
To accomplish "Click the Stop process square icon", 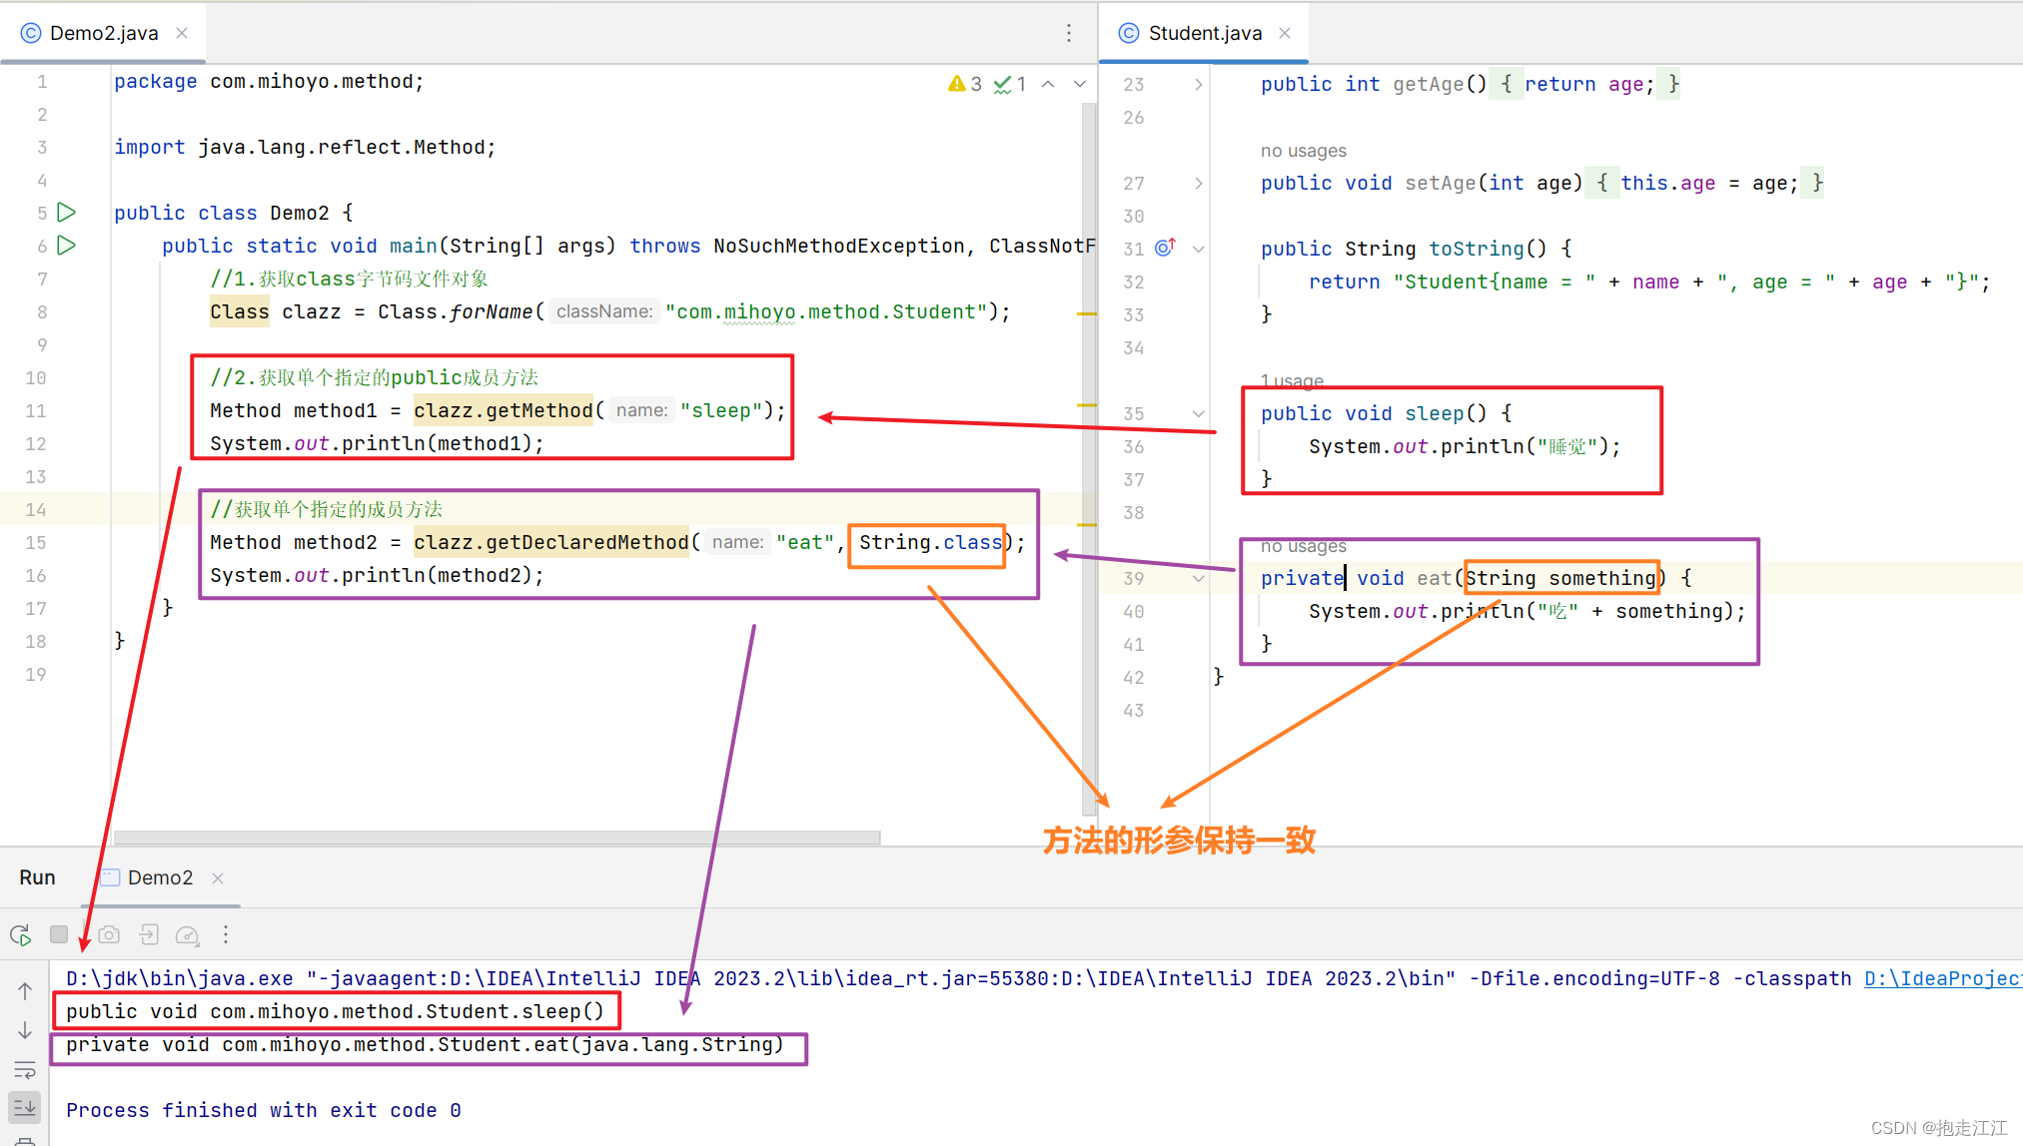I will pos(59,934).
